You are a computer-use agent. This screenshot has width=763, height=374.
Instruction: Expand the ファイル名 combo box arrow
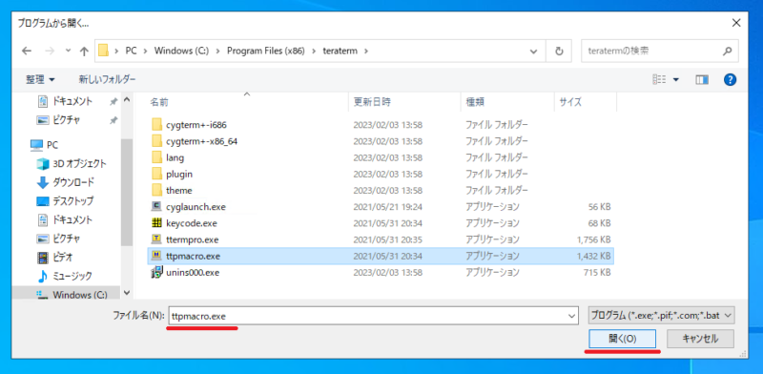(x=571, y=316)
